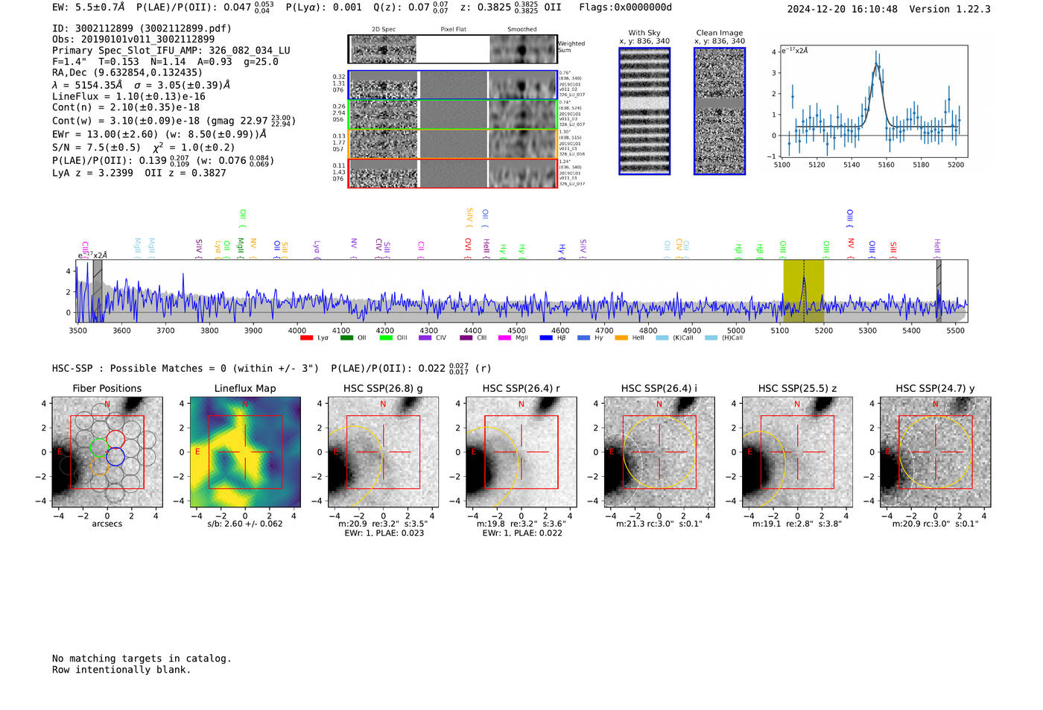Select the green-bordered 2D fiber spectrum row
Image resolution: width=1043 pixels, height=710 pixels.
coord(453,115)
